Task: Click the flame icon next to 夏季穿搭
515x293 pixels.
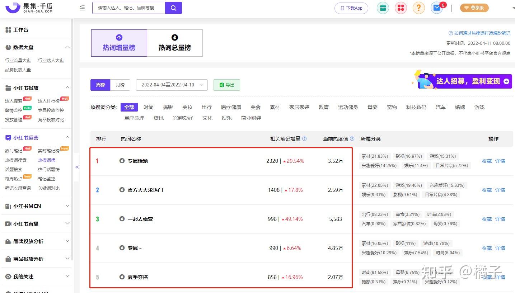Action: 122,277
